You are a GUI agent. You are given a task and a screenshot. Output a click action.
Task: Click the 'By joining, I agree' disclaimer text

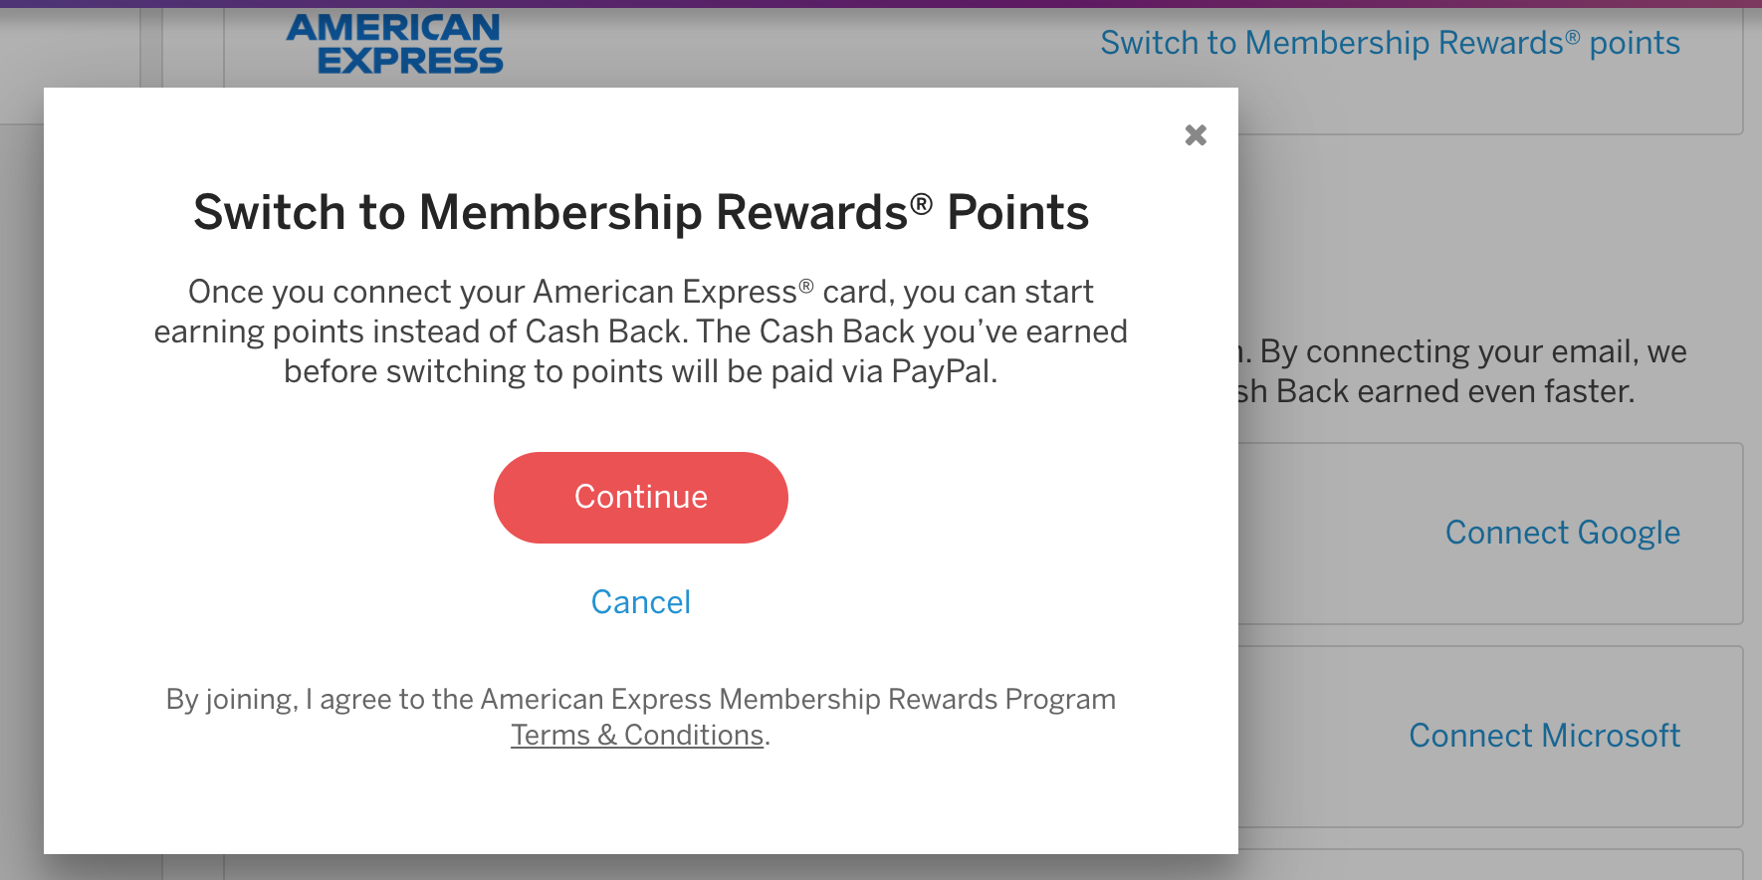[641, 717]
